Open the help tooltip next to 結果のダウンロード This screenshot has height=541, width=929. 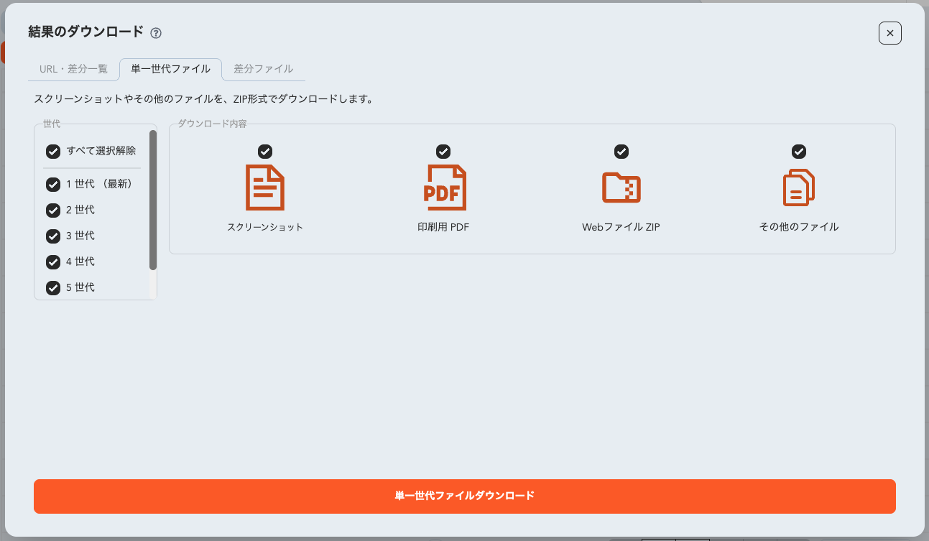pos(156,33)
